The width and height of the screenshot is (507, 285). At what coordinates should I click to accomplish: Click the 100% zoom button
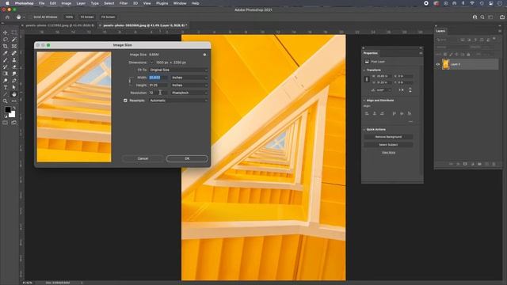[x=69, y=17]
